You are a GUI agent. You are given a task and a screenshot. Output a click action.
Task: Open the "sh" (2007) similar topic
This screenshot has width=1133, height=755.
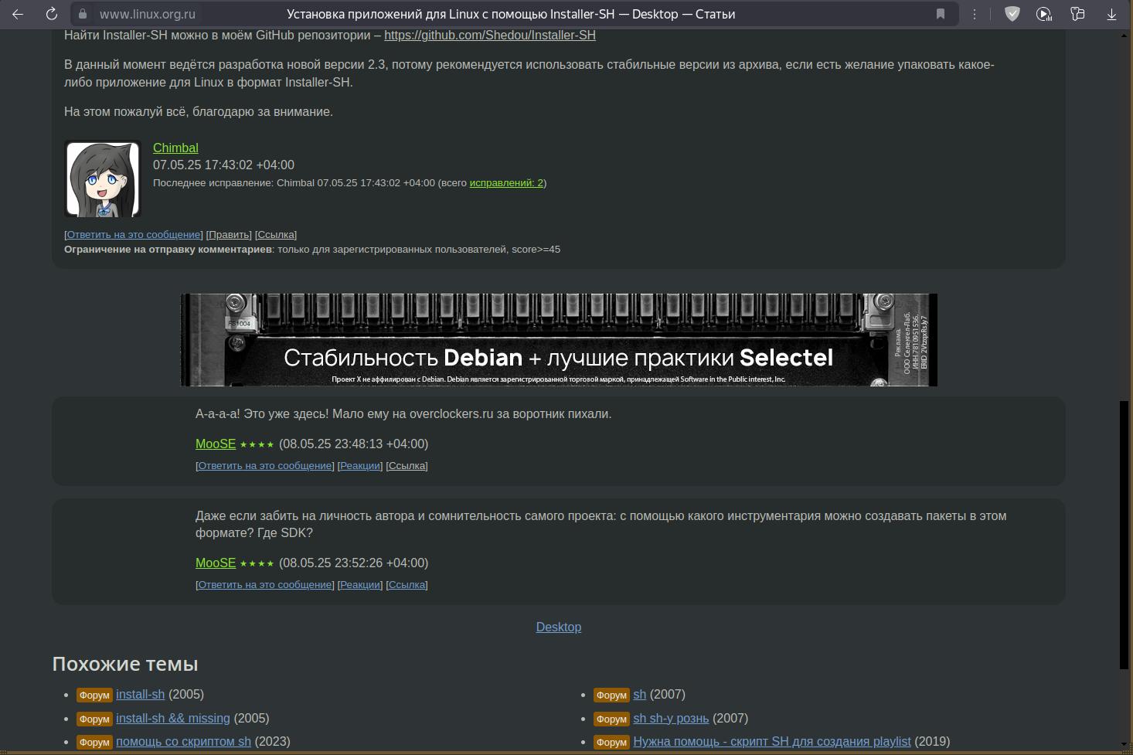pyautogui.click(x=639, y=694)
